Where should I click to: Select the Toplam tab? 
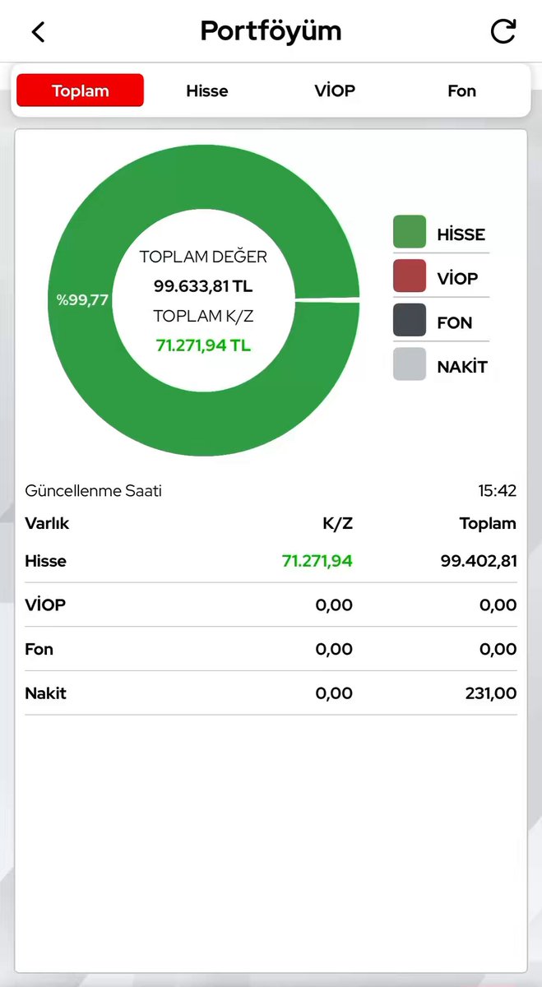(81, 90)
